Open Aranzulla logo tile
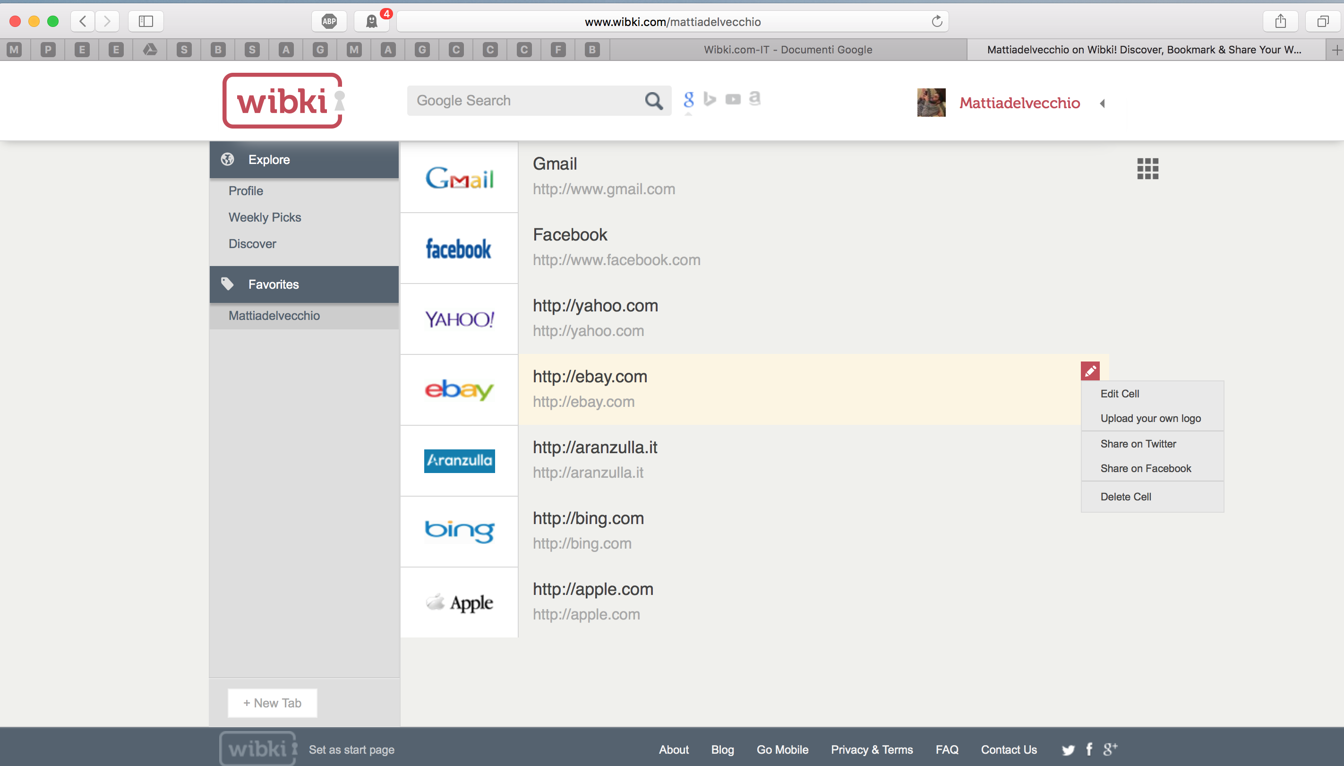This screenshot has width=1344, height=766. [459, 461]
